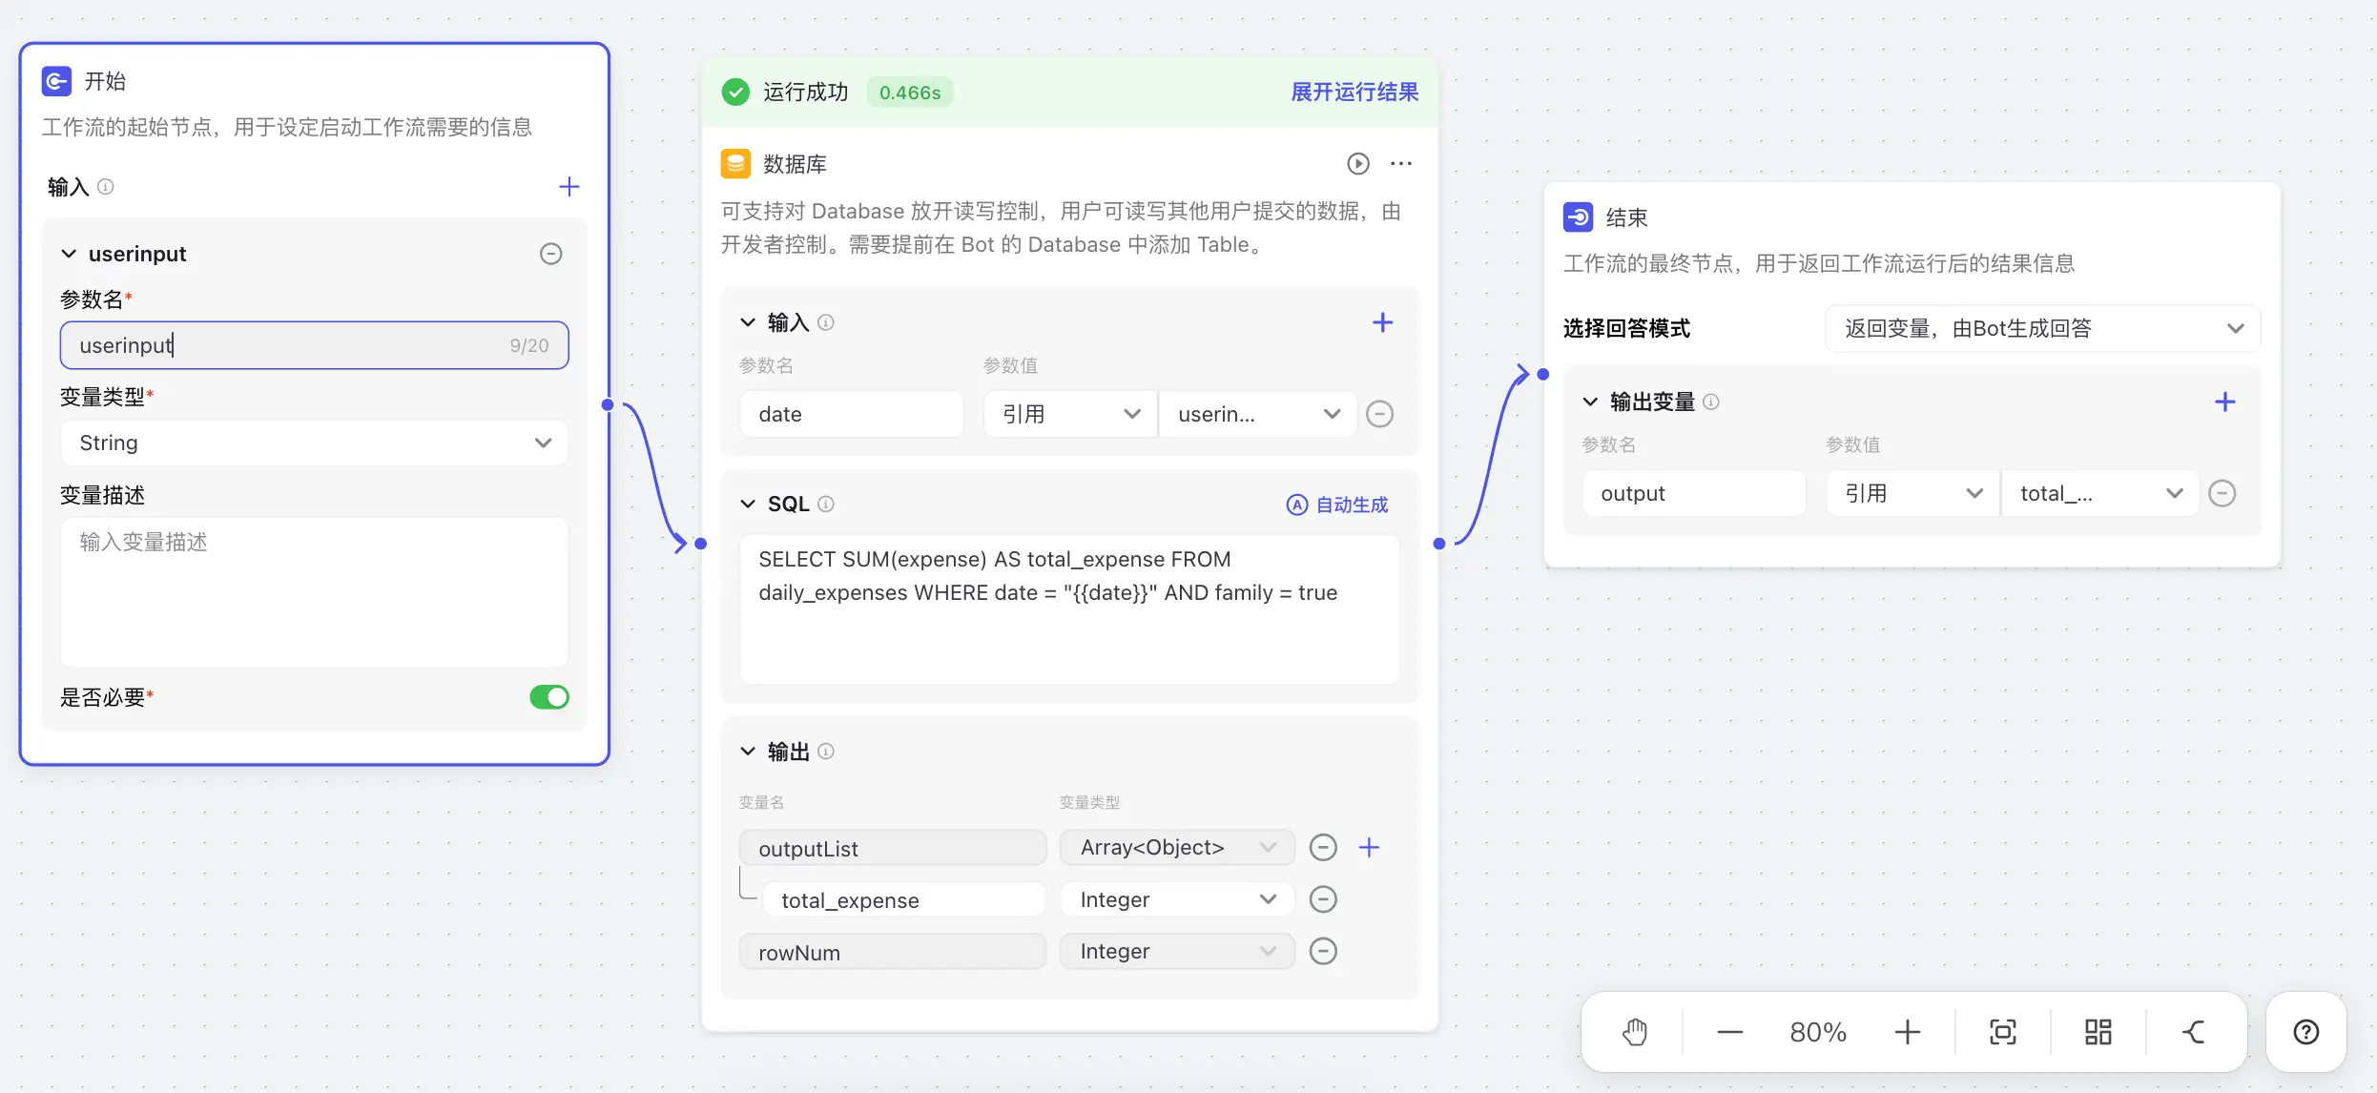Viewport: 2377px width, 1093px height.
Task: Open the 引用 dropdown for output
Action: pyautogui.click(x=1912, y=493)
